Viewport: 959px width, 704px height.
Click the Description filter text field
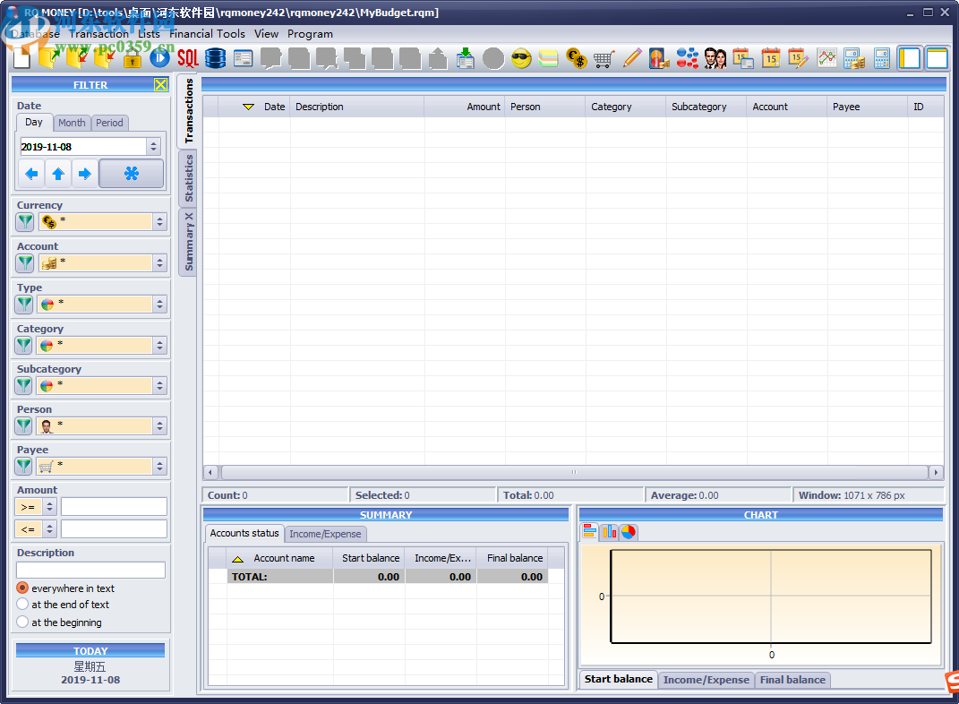coord(90,570)
